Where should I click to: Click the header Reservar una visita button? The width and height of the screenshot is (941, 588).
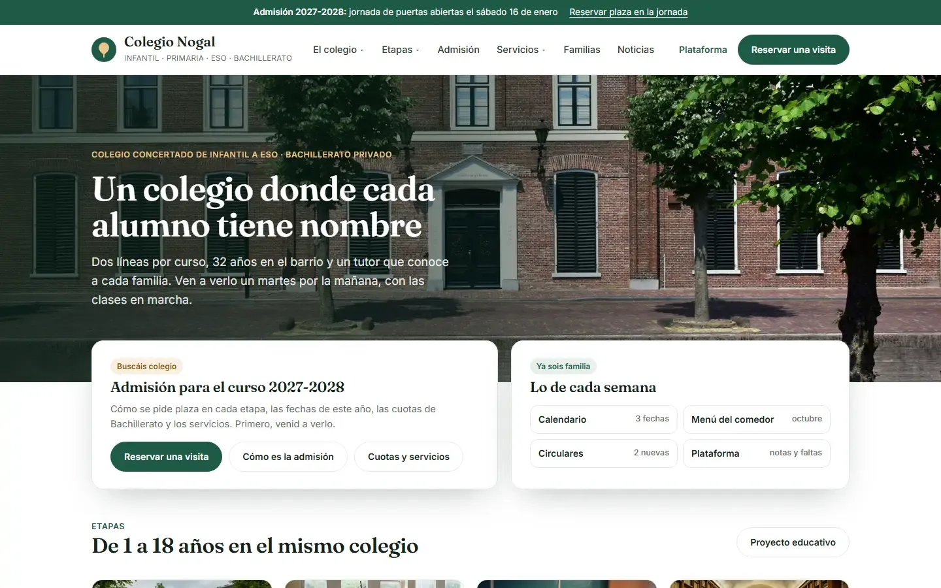click(793, 50)
